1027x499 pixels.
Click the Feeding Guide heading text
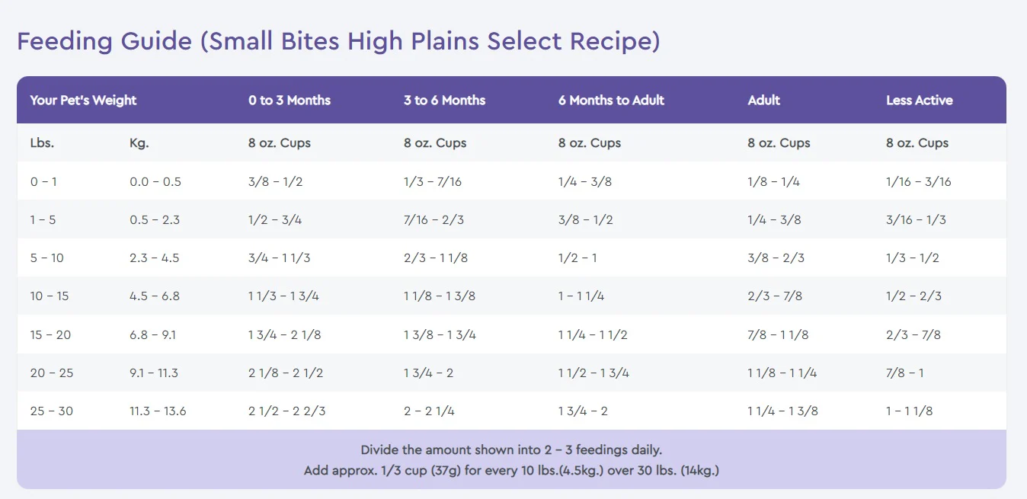click(x=338, y=41)
